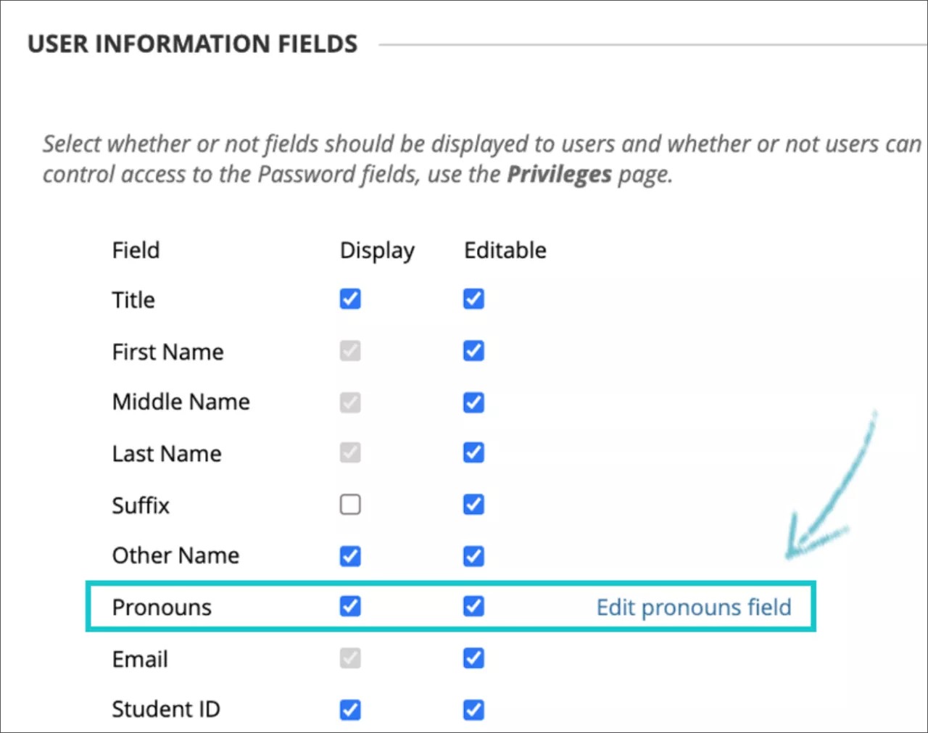Select the Field column header
The image size is (928, 733).
(136, 250)
